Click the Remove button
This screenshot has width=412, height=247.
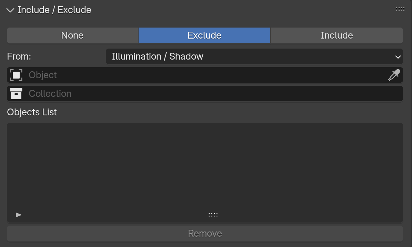205,233
